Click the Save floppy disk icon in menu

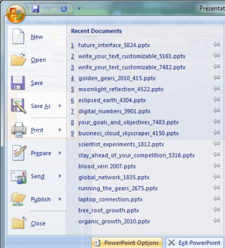[x=18, y=83]
